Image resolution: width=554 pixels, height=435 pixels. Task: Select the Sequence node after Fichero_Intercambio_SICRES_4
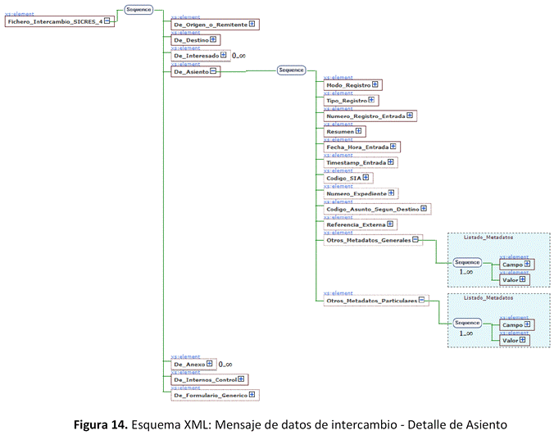point(138,10)
